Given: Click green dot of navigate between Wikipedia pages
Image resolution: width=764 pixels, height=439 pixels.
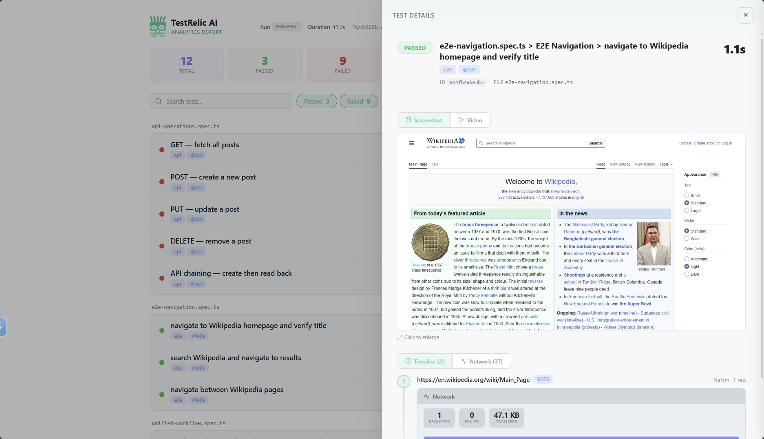Looking at the screenshot, I should (162, 395).
